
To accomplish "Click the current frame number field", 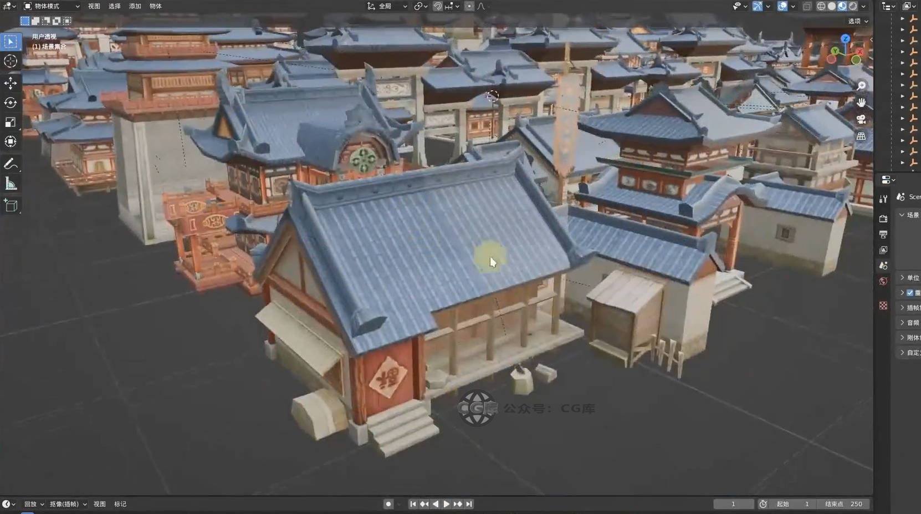I will 734,504.
